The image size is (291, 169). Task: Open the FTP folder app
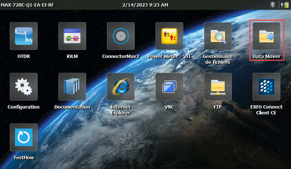[218, 87]
